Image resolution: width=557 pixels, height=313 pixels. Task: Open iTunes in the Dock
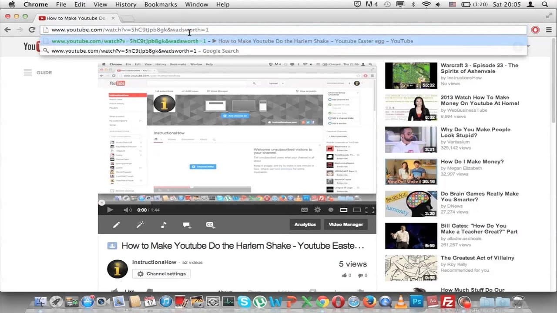click(166, 302)
